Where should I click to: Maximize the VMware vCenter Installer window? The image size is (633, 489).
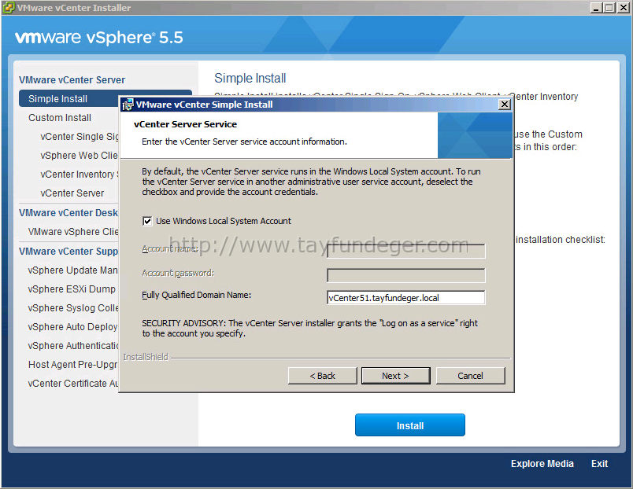point(609,8)
